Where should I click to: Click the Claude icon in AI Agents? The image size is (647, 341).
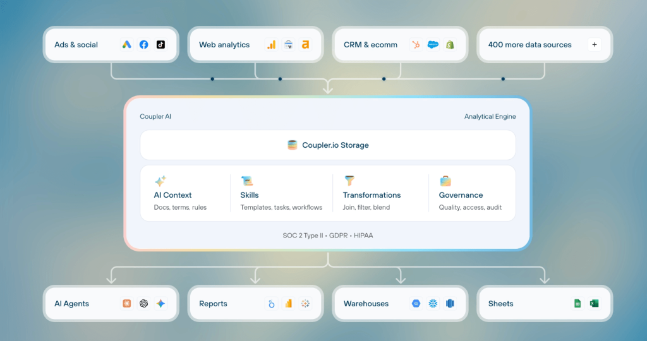(x=126, y=304)
